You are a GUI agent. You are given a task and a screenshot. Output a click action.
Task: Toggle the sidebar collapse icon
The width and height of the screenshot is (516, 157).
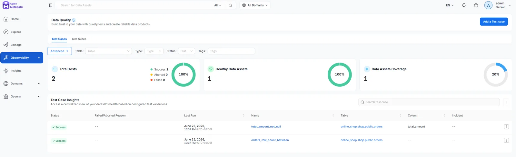point(51,5)
